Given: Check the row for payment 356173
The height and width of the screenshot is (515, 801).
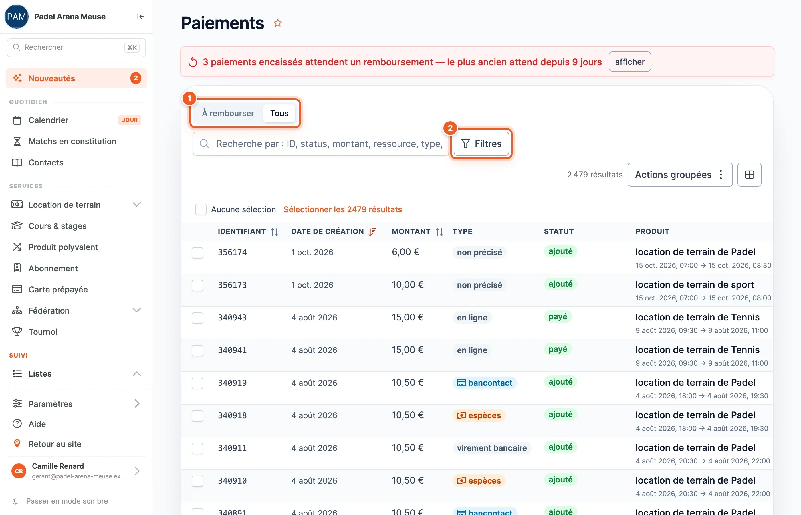Looking at the screenshot, I should pyautogui.click(x=197, y=285).
